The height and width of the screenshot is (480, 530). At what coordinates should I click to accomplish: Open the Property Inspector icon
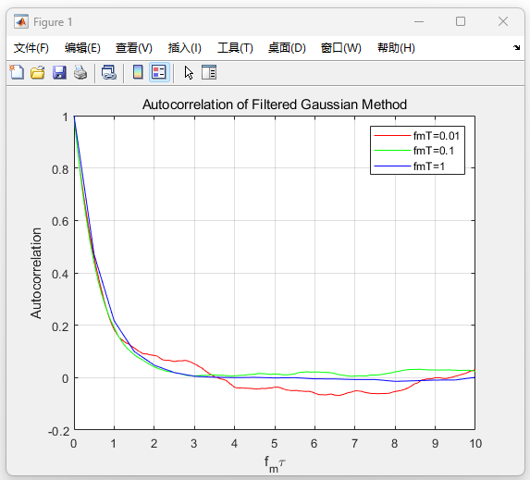209,72
